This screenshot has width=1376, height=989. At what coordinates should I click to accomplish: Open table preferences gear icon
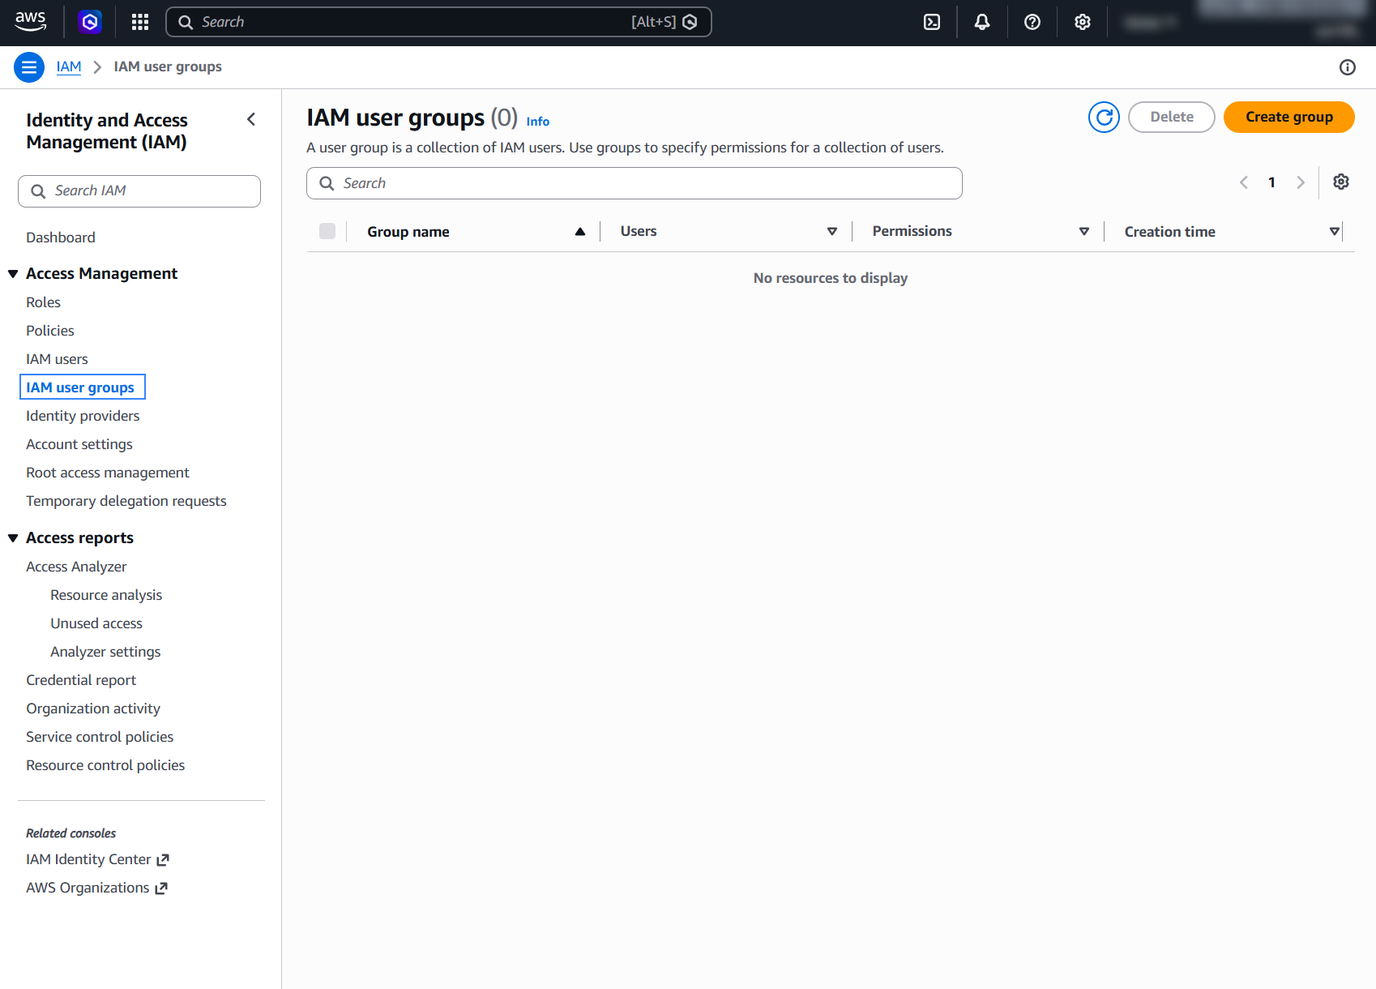point(1341,182)
